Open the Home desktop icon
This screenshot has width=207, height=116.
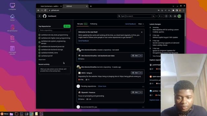tap(12, 17)
